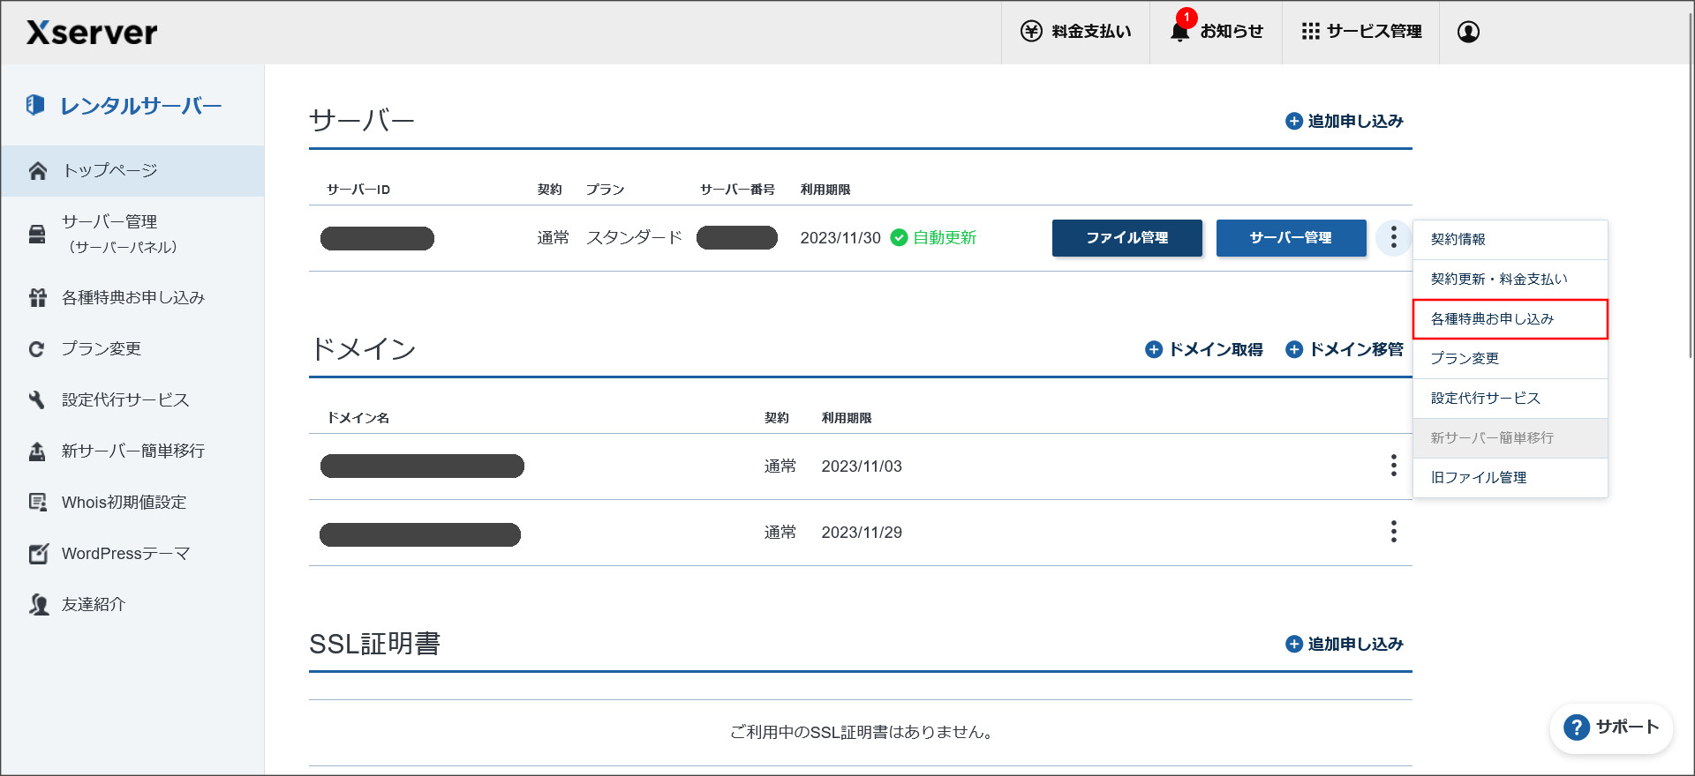Click the ファイル管理 button
The image size is (1695, 776).
[x=1127, y=238]
